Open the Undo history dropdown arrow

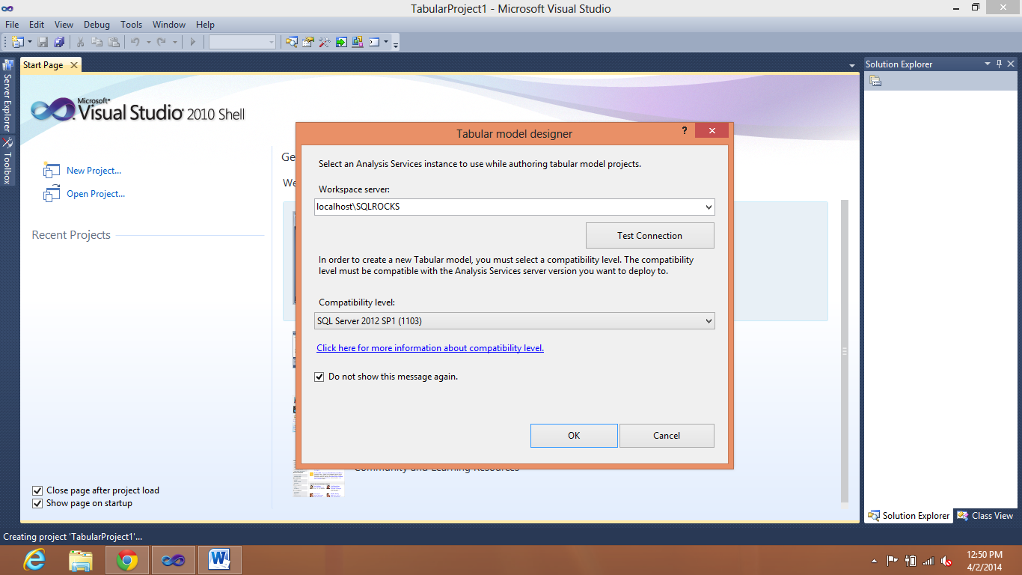(148, 42)
